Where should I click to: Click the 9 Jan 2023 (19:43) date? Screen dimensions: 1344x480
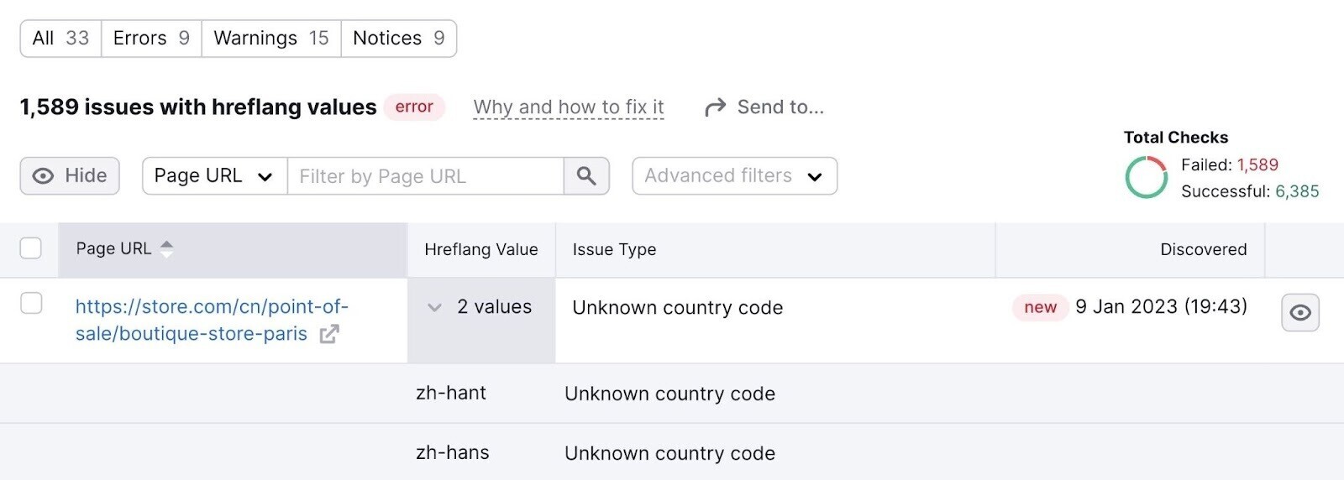coord(1161,307)
